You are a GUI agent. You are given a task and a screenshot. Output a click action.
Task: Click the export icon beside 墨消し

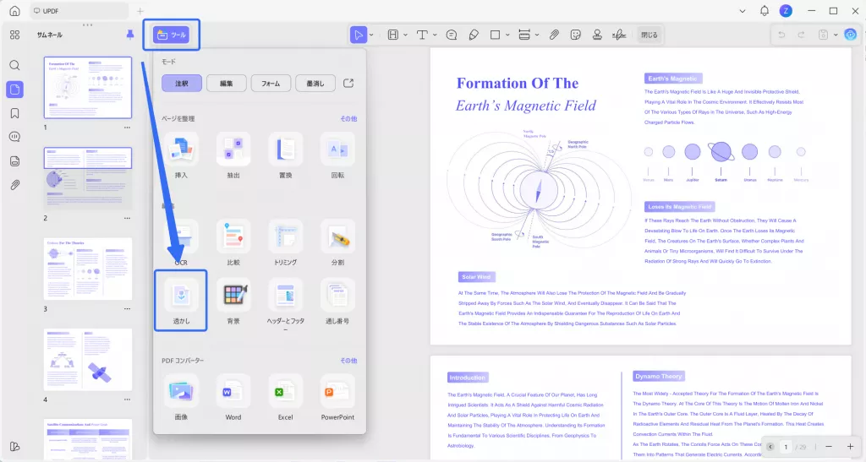[x=348, y=84]
